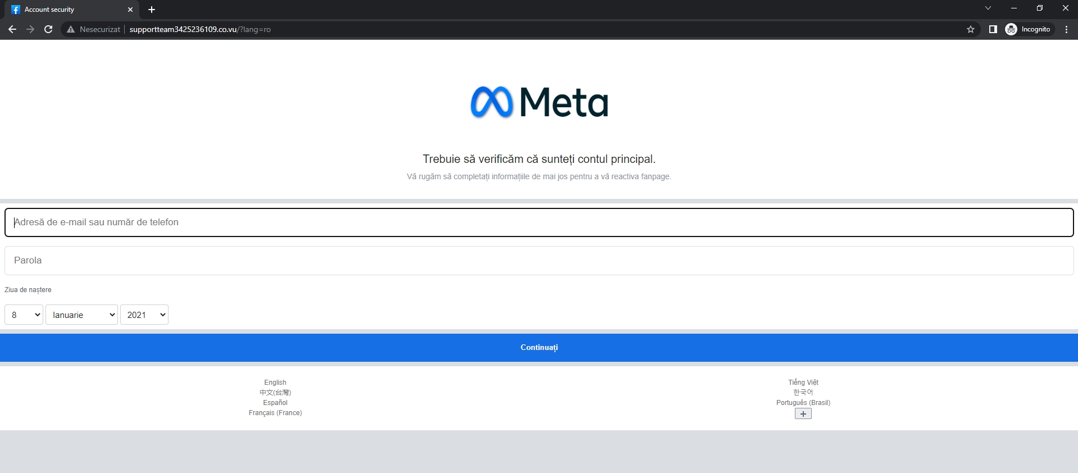This screenshot has height=473, width=1078.
Task: Open the birth year dropdown showing 2021
Action: pyautogui.click(x=144, y=315)
